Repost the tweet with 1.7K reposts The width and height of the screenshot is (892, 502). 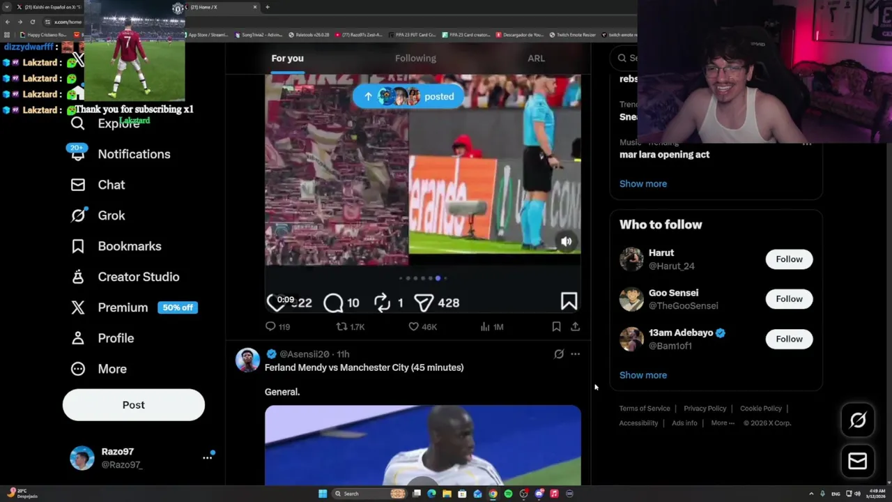point(350,326)
